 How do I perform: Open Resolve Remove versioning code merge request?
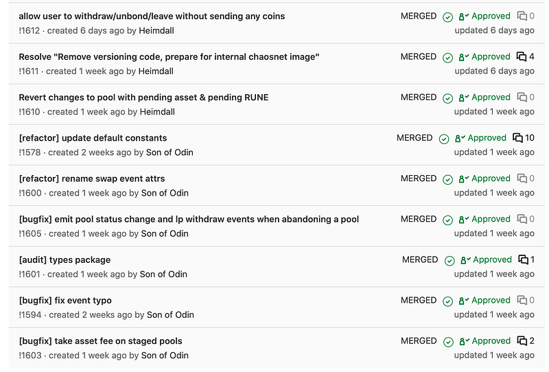pyautogui.click(x=169, y=57)
